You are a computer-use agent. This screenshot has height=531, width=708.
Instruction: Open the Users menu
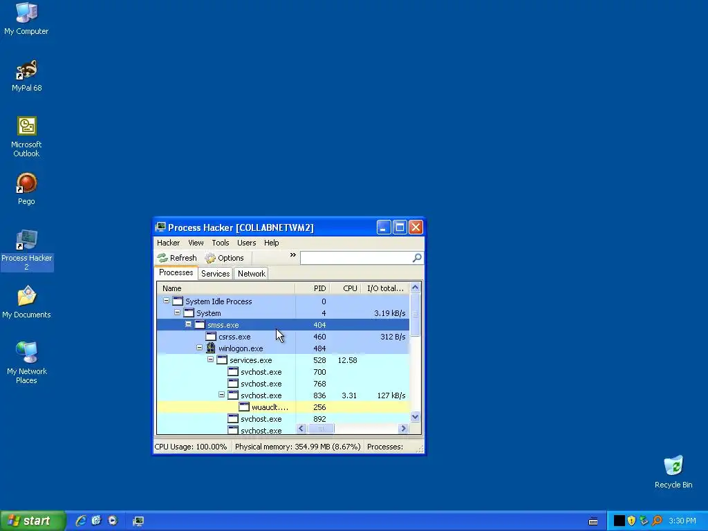[247, 243]
